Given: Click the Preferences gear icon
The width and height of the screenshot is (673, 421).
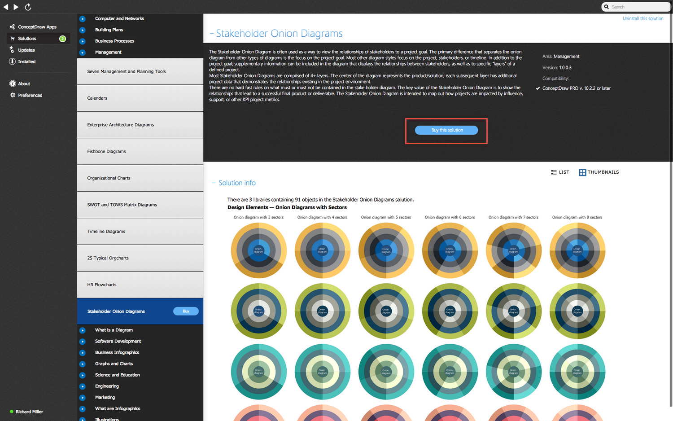Looking at the screenshot, I should [x=13, y=95].
